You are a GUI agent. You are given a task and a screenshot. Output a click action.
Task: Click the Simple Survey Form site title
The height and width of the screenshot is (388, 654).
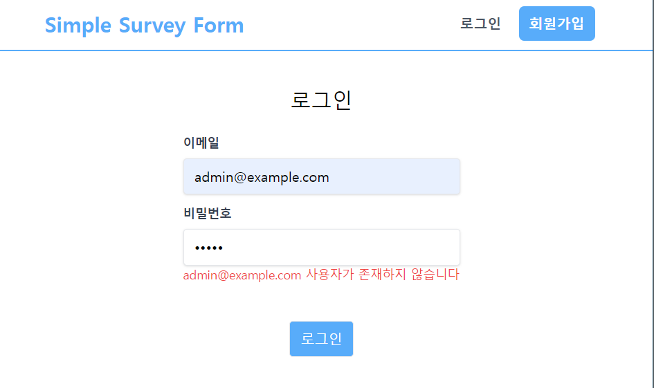pyautogui.click(x=144, y=25)
